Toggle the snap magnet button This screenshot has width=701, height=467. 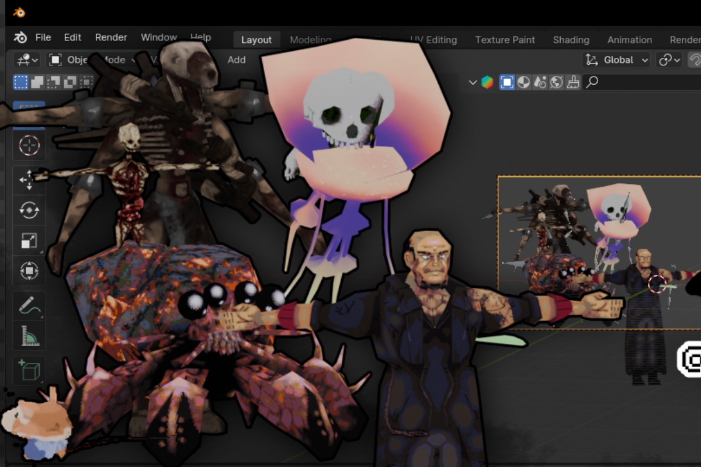point(695,60)
